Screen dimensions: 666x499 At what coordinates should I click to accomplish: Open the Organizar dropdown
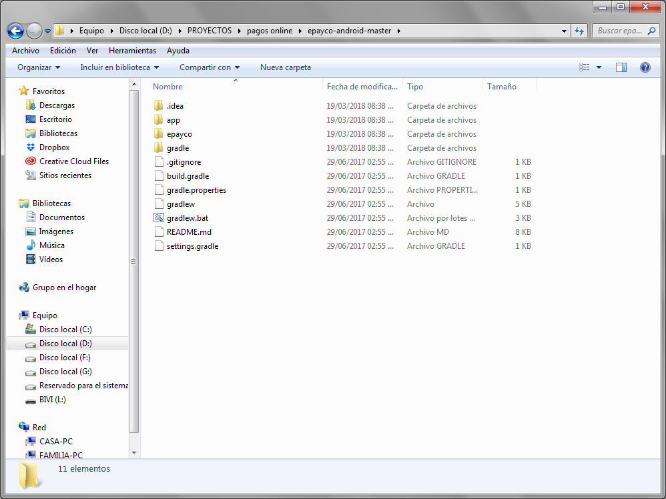(x=39, y=67)
